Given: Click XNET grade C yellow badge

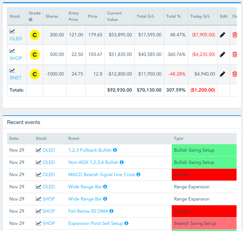Looking at the screenshot, I should pos(35,74).
